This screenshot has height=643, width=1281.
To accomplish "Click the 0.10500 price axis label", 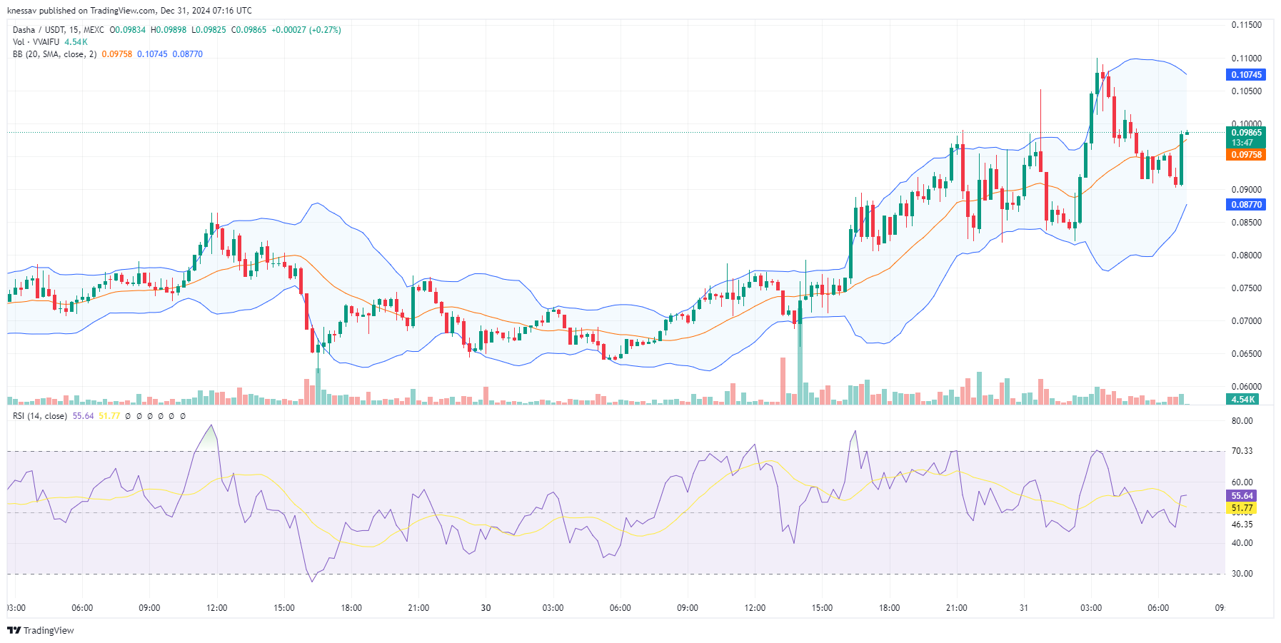I will [x=1246, y=91].
